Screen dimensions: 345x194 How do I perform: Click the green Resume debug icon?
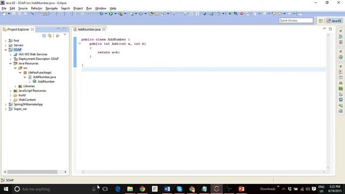click(230, 13)
